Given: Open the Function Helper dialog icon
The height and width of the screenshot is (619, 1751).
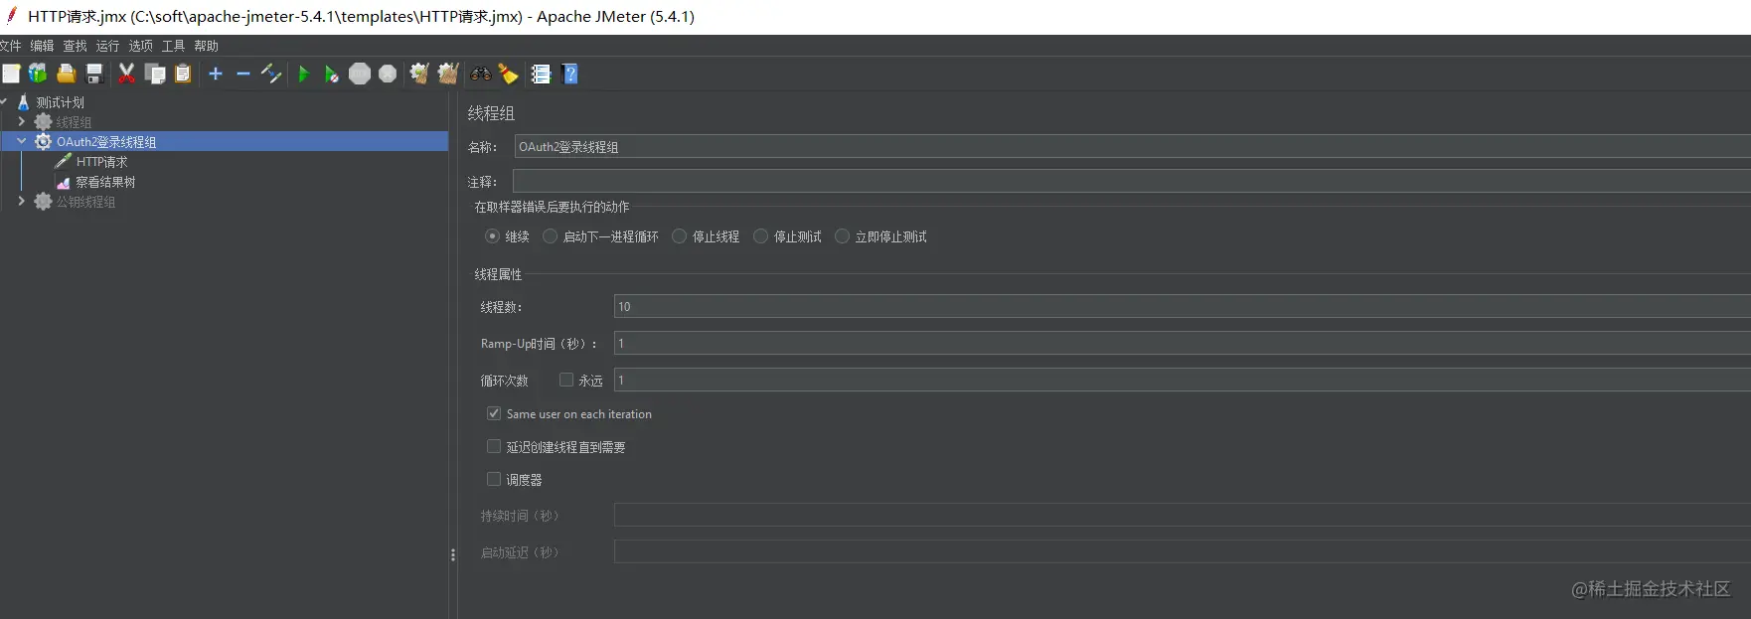Looking at the screenshot, I should click(x=541, y=74).
